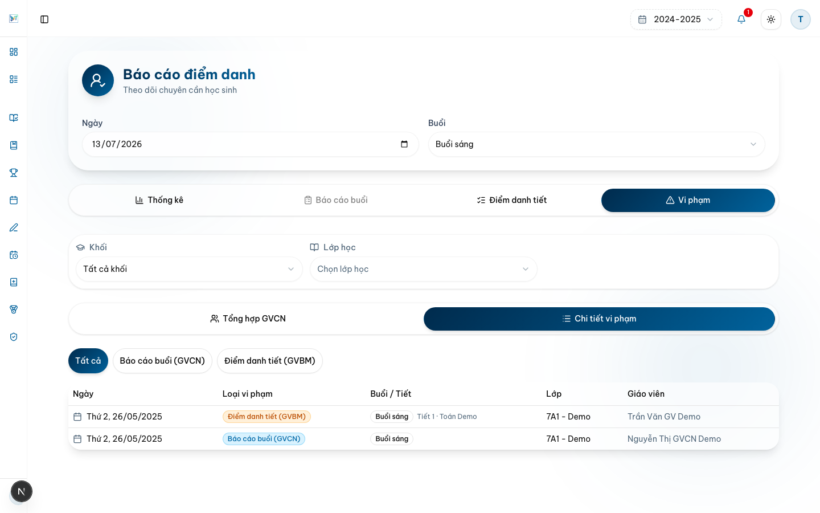Expand the 2024-2025 school year dropdown

tap(676, 19)
